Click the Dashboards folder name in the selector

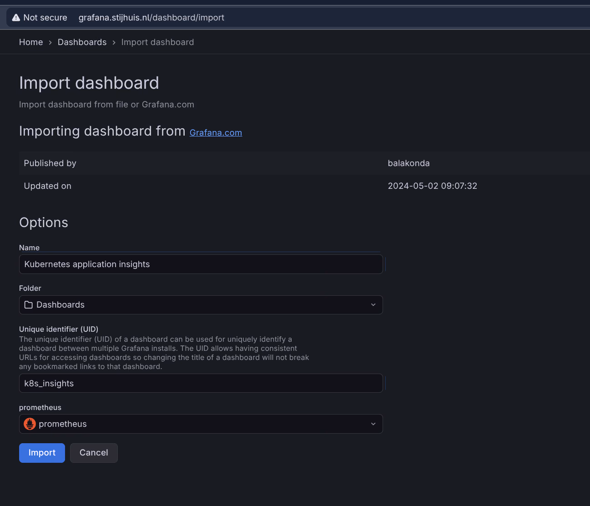click(60, 304)
